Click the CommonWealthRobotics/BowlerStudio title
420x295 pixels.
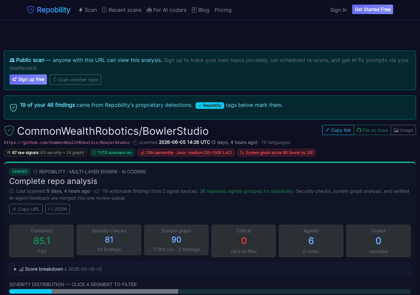tap(113, 131)
